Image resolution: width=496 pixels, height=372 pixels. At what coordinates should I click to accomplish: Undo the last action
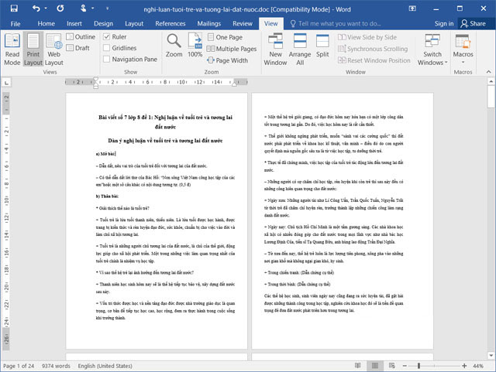pos(36,9)
